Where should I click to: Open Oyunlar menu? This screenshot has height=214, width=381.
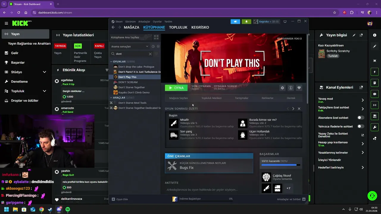click(x=157, y=21)
